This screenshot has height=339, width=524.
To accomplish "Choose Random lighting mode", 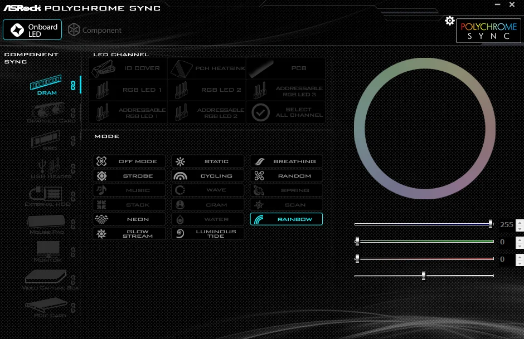I will (287, 176).
